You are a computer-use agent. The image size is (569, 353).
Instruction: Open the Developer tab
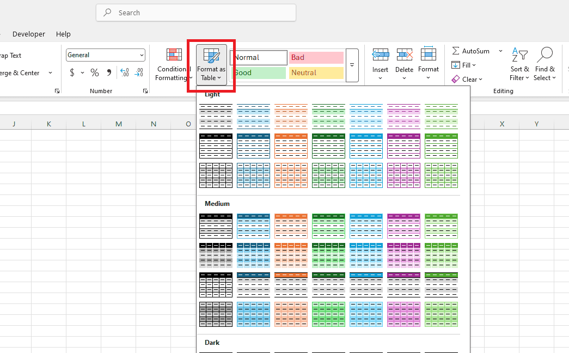(x=29, y=34)
